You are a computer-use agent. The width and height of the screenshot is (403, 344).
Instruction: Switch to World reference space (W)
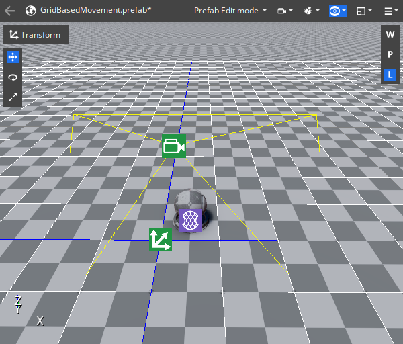390,34
